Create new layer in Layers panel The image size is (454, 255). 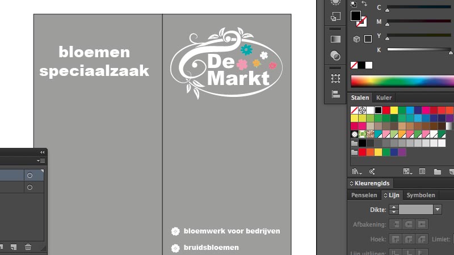(13, 247)
